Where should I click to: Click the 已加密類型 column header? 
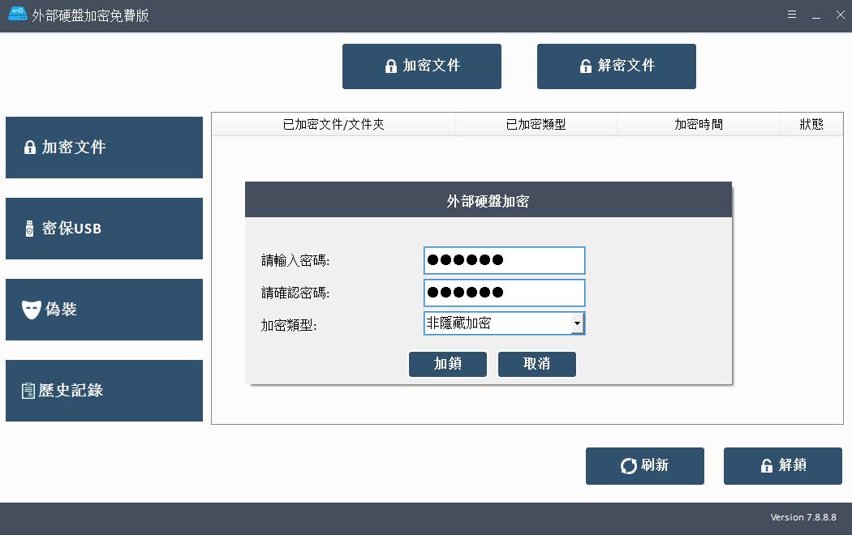536,124
